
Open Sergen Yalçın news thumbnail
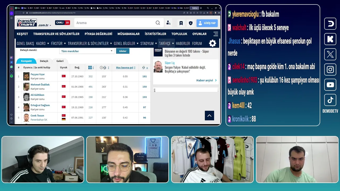point(158,67)
